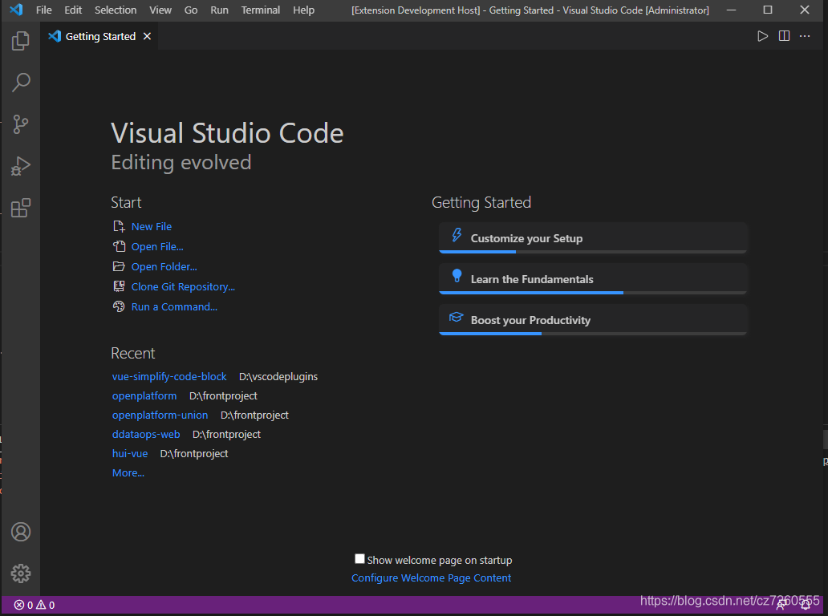Open the Run and Debug view
This screenshot has height=616, width=828.
[x=21, y=166]
